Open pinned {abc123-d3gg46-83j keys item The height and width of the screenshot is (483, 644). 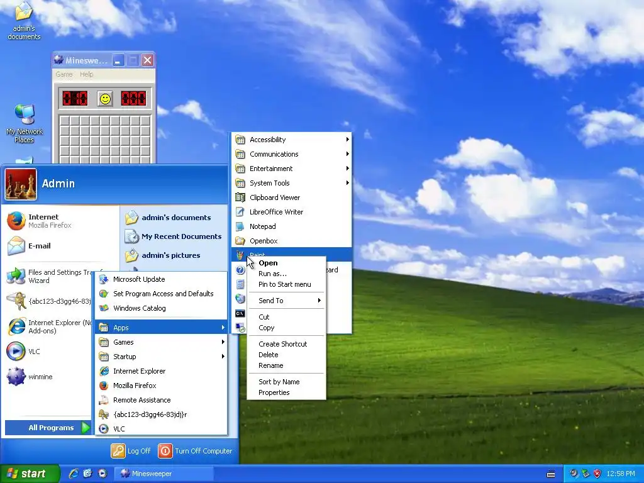click(48, 301)
